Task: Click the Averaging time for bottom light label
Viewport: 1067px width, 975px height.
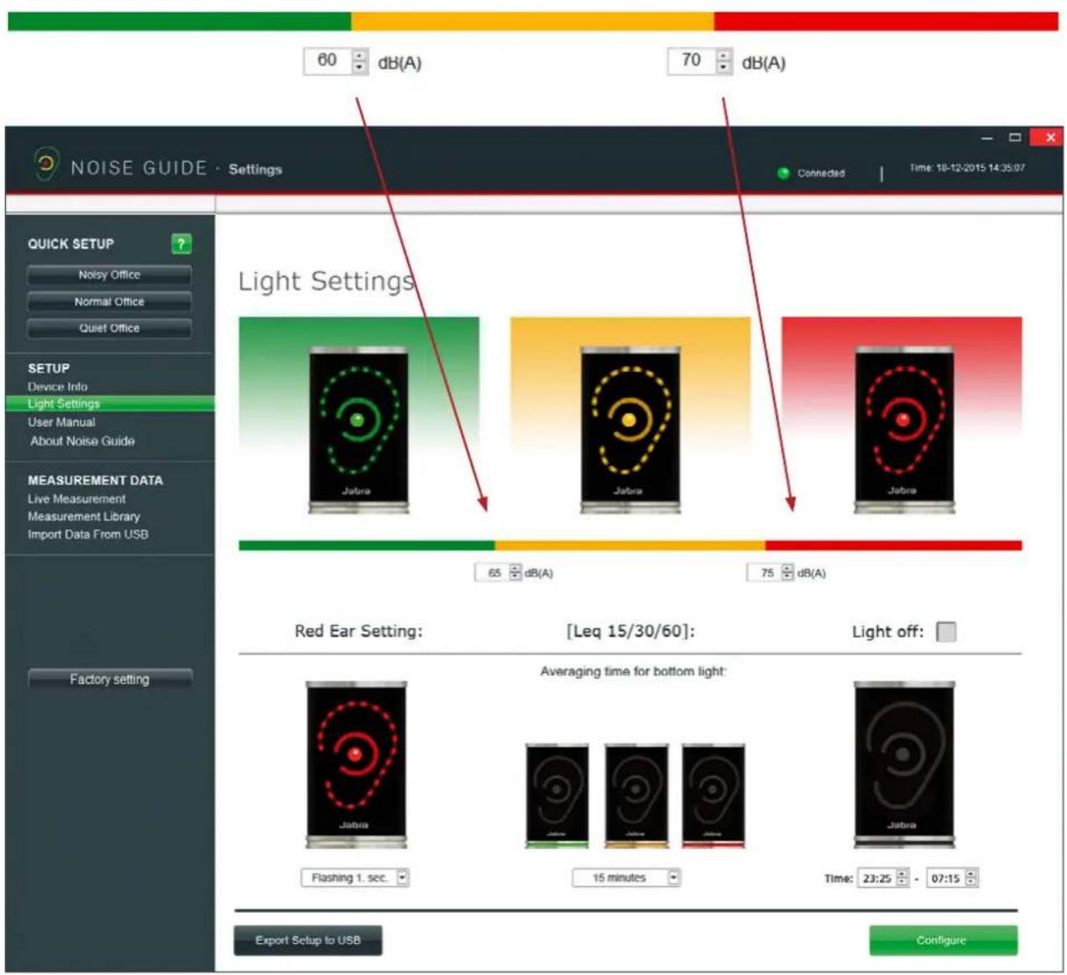Action: click(633, 671)
